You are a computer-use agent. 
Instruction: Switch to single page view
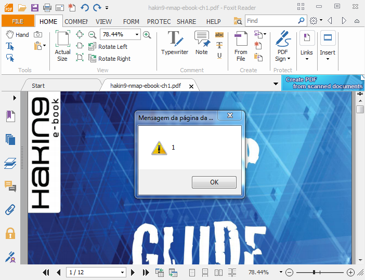[x=192, y=272]
